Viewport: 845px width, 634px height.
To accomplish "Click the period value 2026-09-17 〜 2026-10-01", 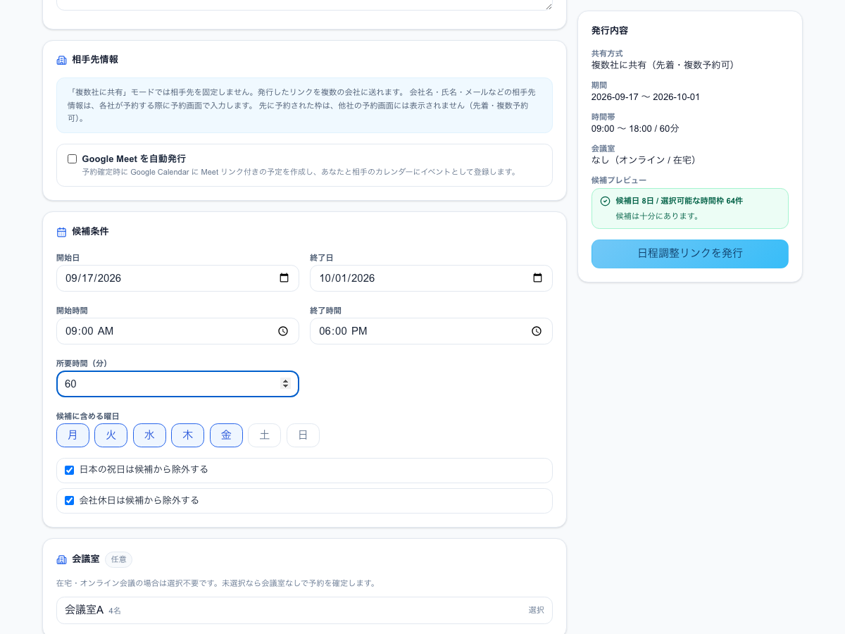I will tap(646, 97).
